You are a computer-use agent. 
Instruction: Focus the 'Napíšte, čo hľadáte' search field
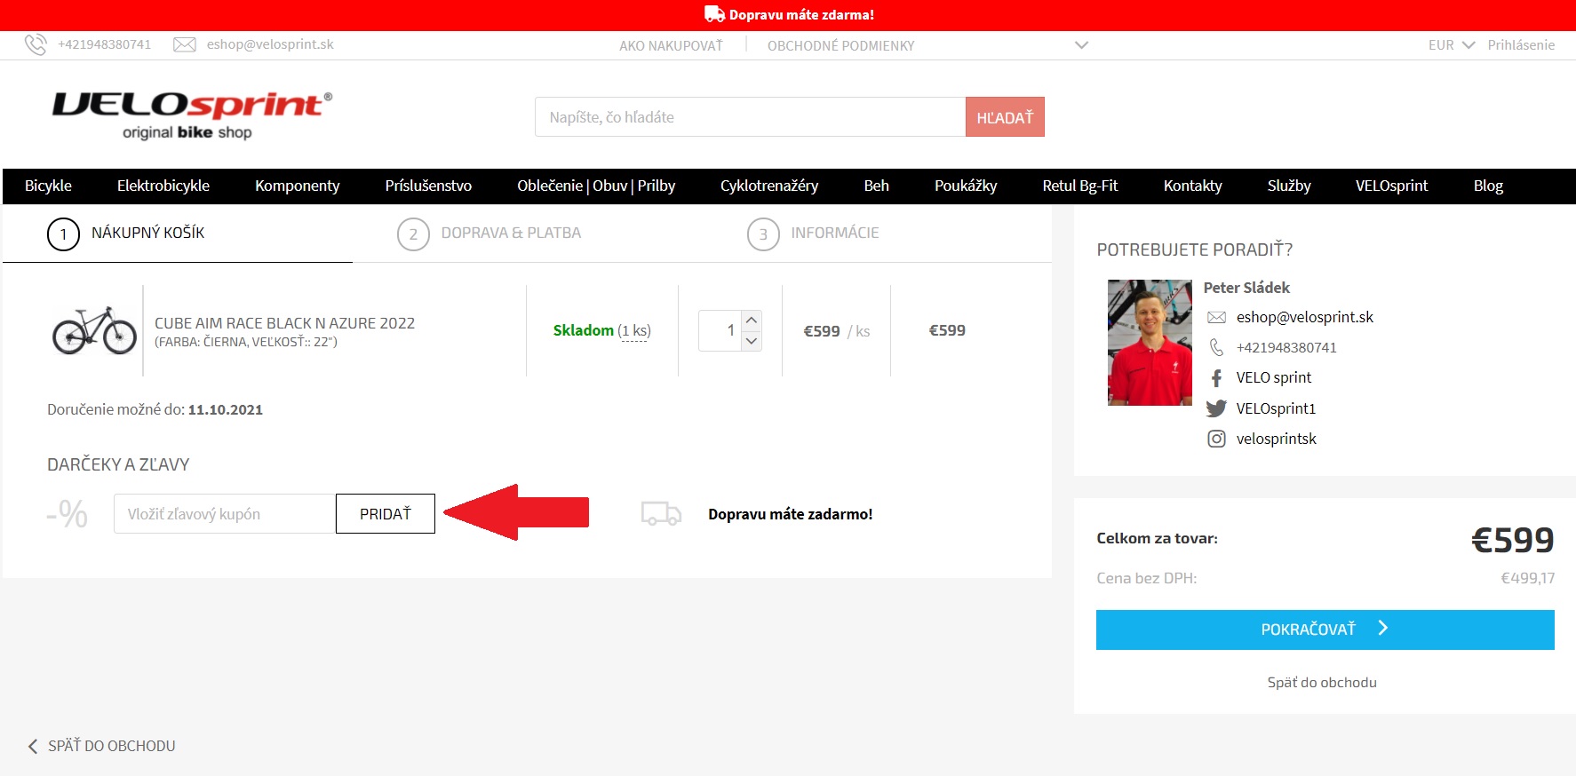pos(750,117)
